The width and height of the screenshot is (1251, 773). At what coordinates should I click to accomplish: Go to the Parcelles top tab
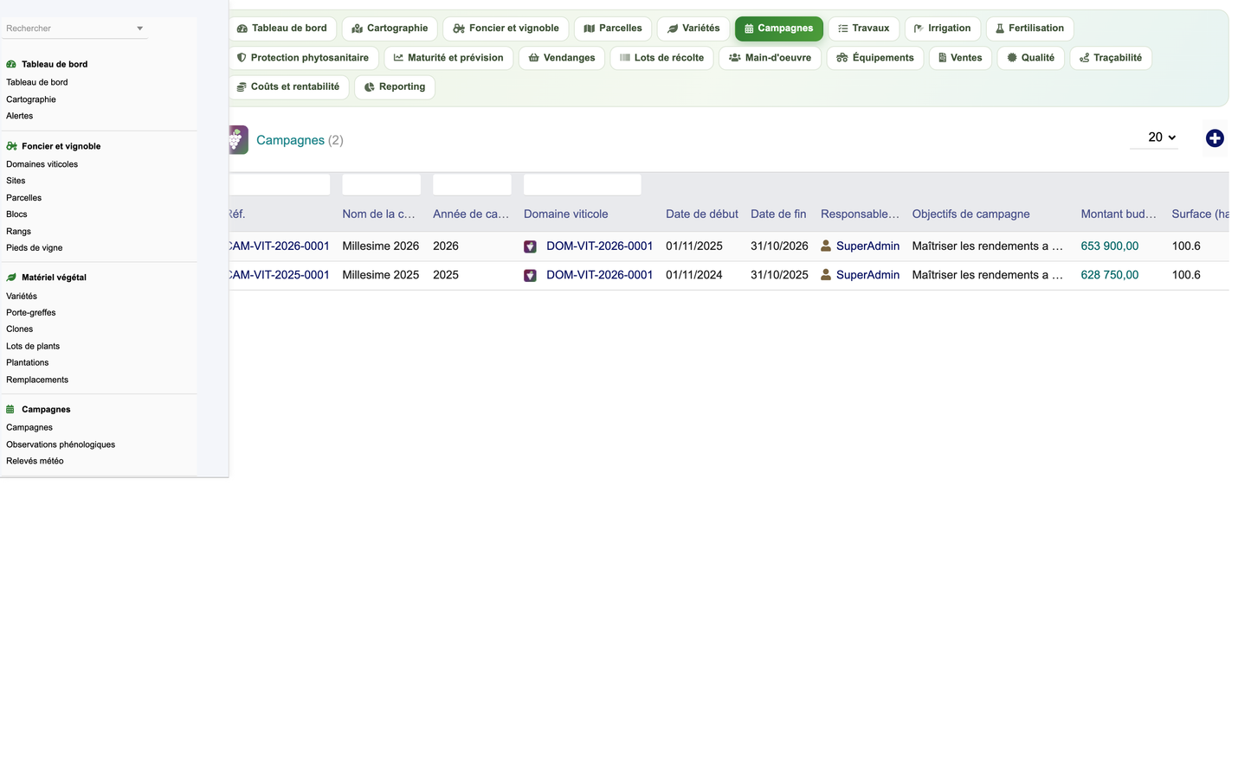613,29
